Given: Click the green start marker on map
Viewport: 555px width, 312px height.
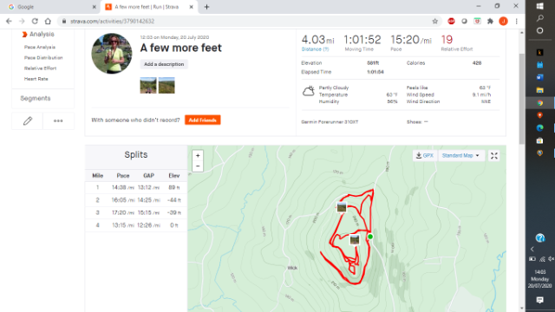Looking at the screenshot, I should pos(370,237).
